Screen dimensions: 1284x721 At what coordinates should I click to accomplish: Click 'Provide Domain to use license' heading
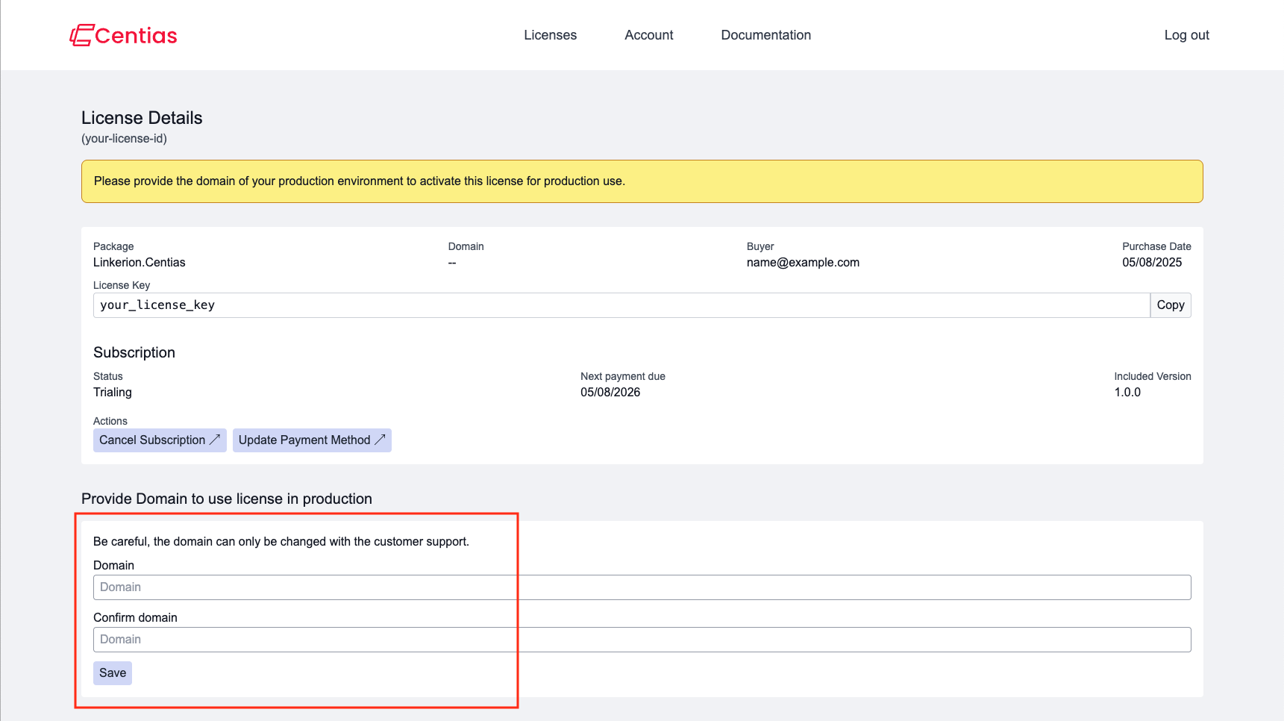click(x=227, y=499)
